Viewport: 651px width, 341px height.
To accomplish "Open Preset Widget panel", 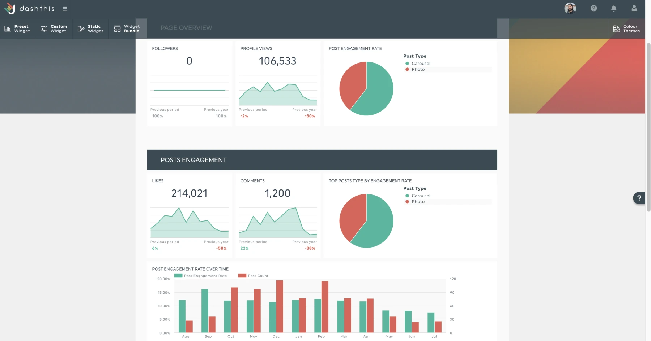I will [x=17, y=29].
